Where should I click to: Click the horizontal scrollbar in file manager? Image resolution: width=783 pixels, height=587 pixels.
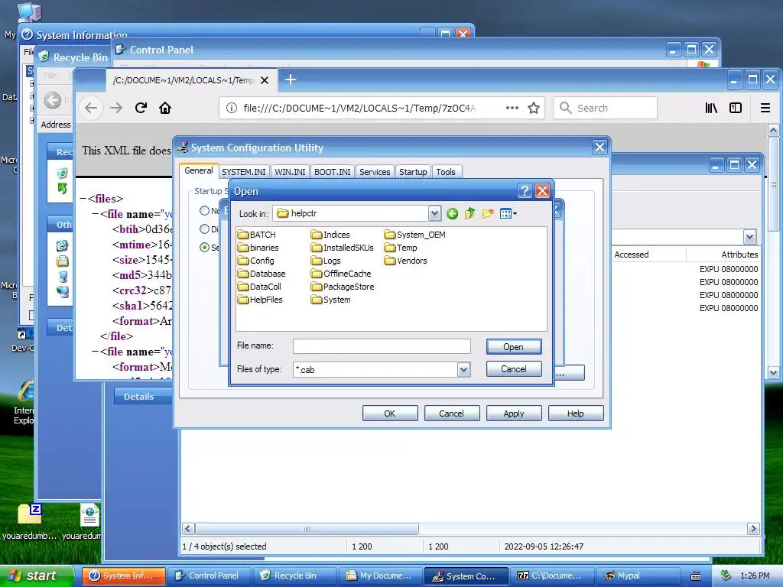pos(307,529)
